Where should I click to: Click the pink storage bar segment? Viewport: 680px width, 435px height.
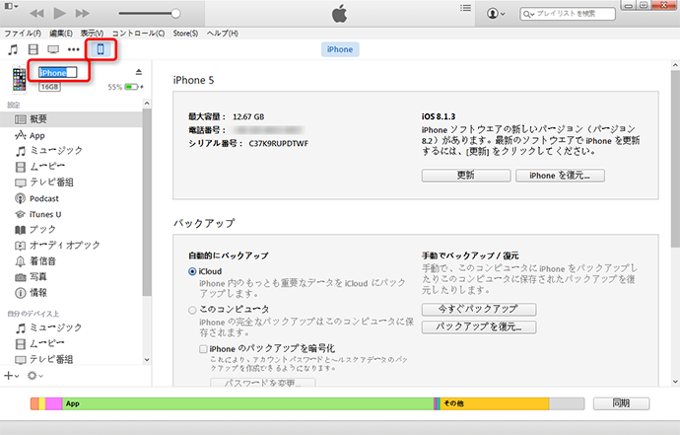pos(54,403)
